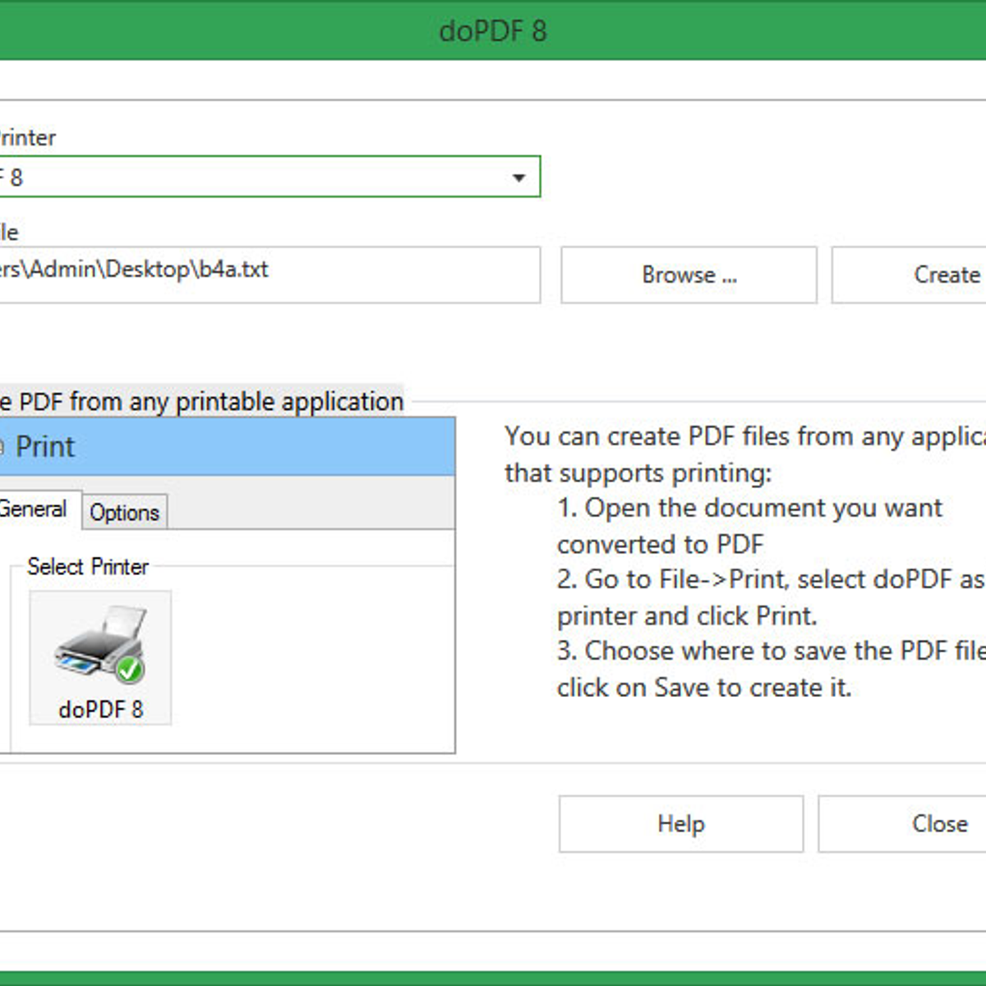Viewport: 986px width, 986px height.
Task: Switch to the General tab
Action: [x=35, y=509]
